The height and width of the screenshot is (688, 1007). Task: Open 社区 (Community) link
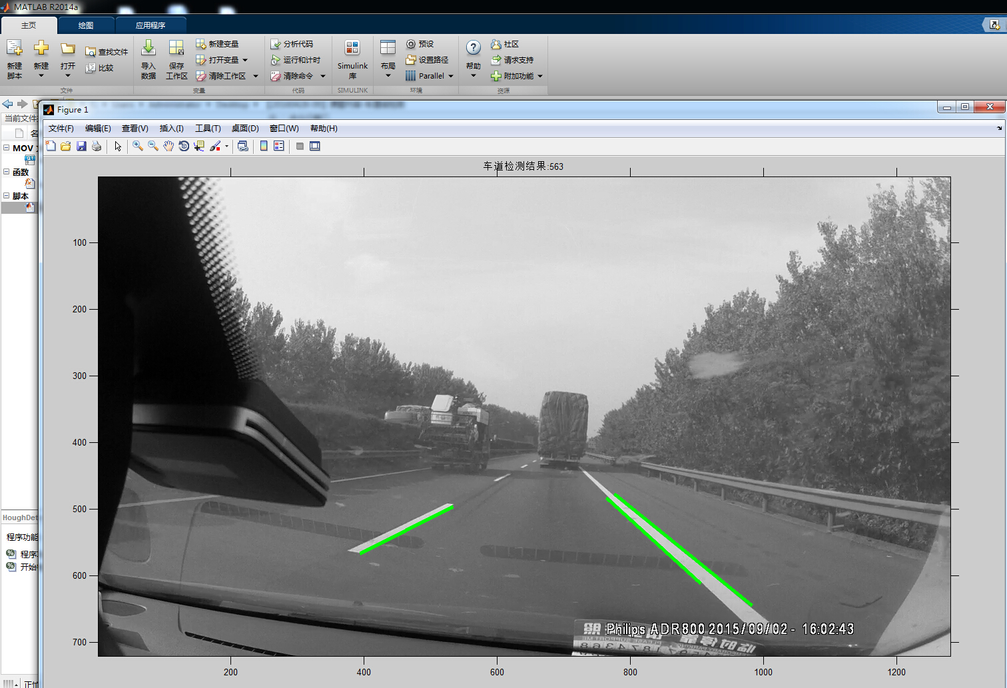[x=505, y=44]
